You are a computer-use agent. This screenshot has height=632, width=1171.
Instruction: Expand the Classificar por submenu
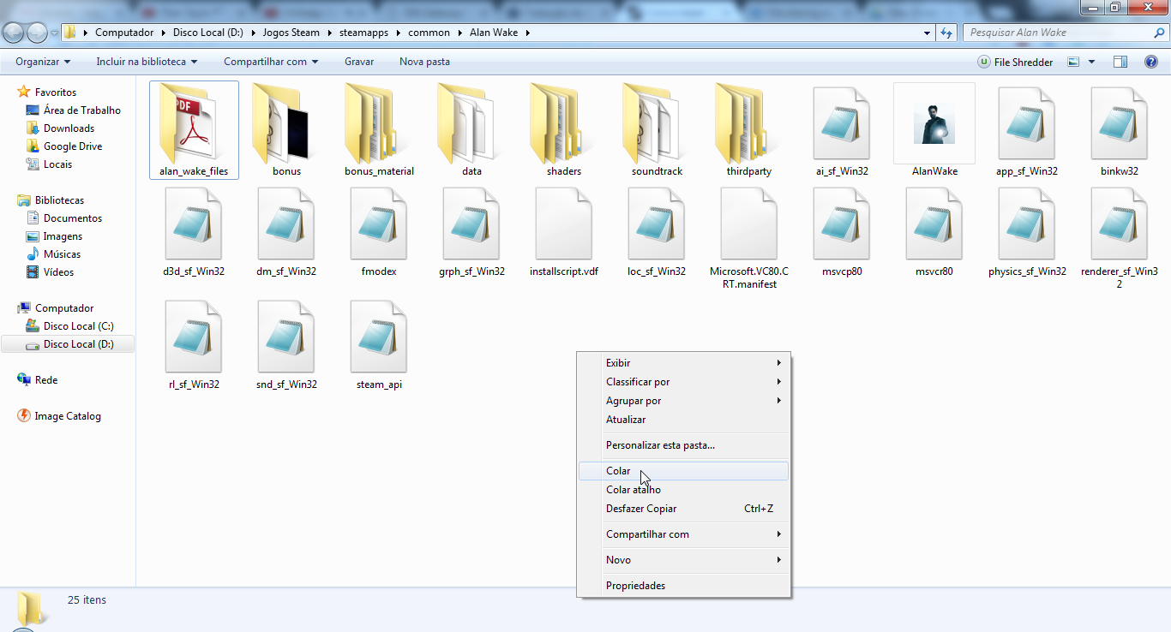pos(684,382)
